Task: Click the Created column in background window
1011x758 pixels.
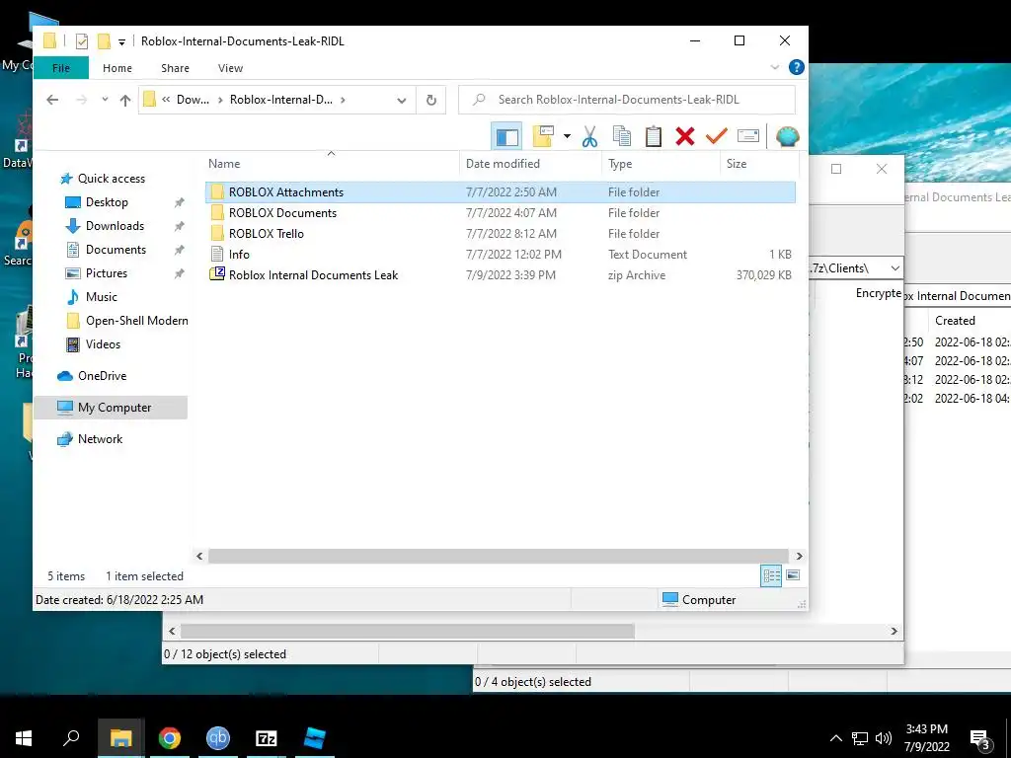Action: pos(955,321)
